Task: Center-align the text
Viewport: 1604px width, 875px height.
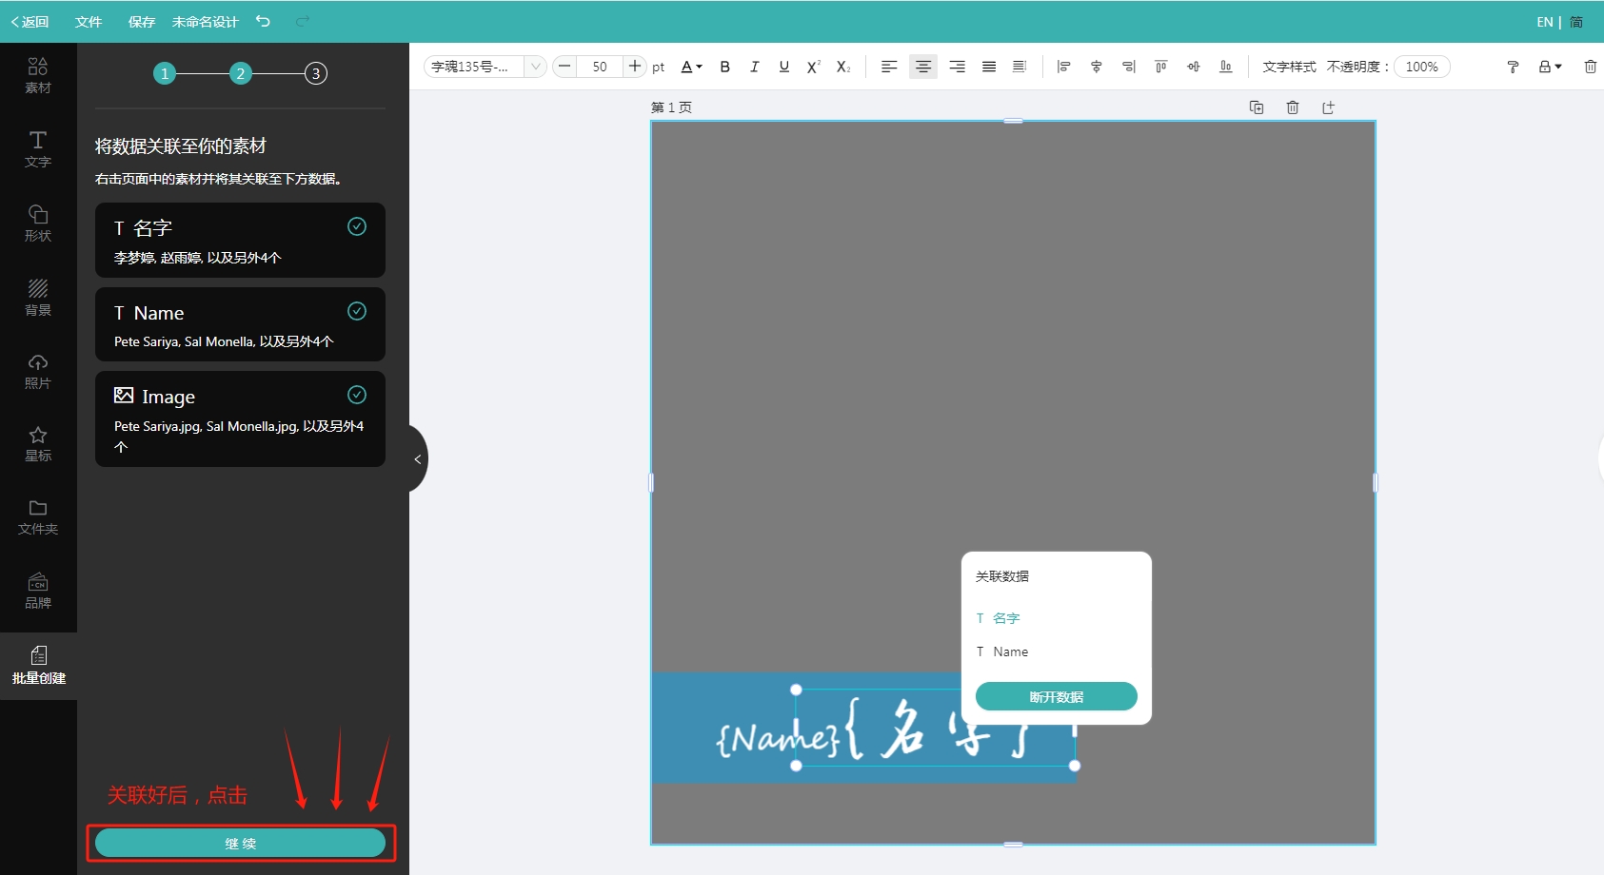Action: point(922,67)
